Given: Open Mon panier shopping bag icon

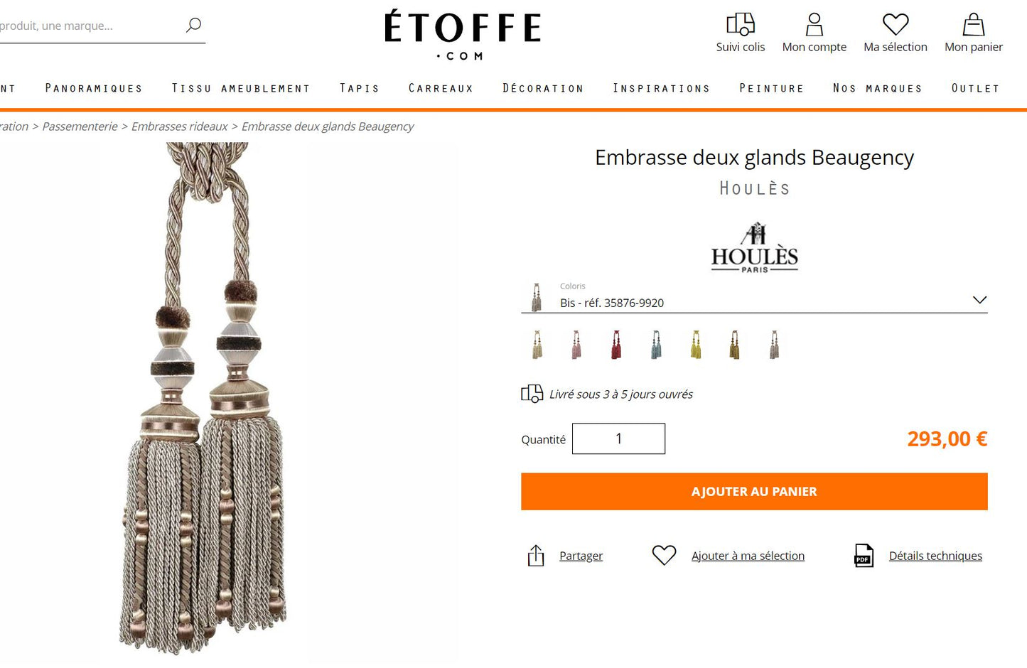Looking at the screenshot, I should coord(973,24).
